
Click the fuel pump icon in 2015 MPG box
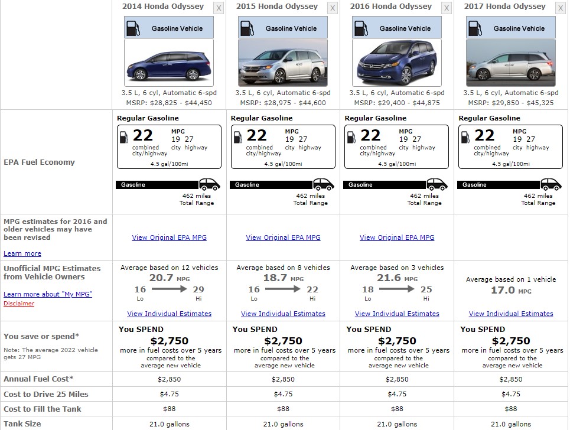237,138
